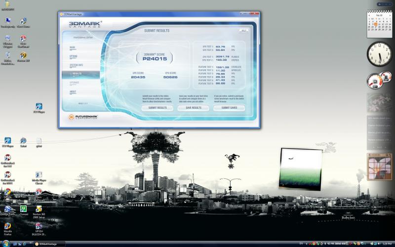
Task: Click the EN language indicator in taskbar
Action: coord(301,244)
